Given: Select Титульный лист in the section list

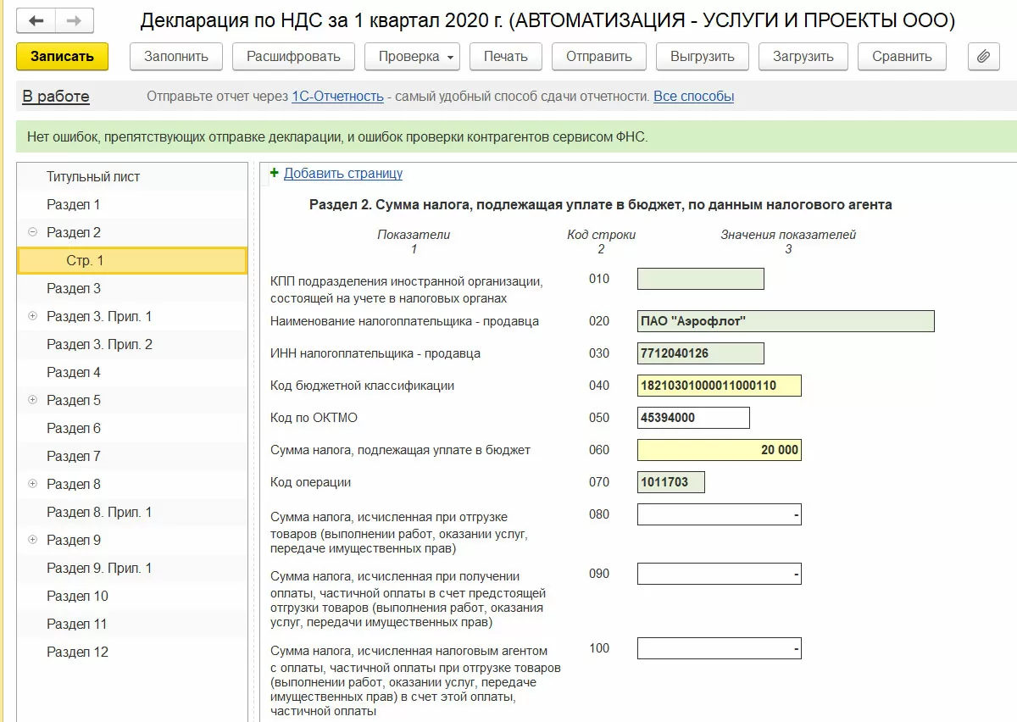Looking at the screenshot, I should pyautogui.click(x=93, y=177).
